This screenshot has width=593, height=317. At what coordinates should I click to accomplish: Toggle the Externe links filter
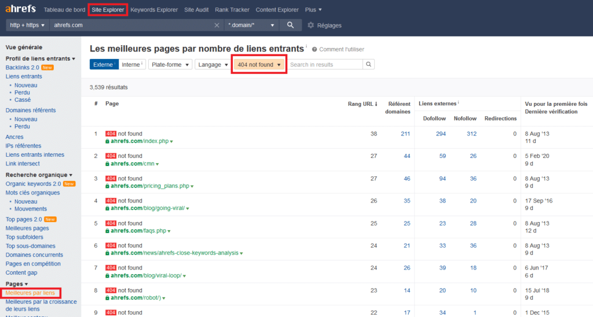(x=104, y=64)
